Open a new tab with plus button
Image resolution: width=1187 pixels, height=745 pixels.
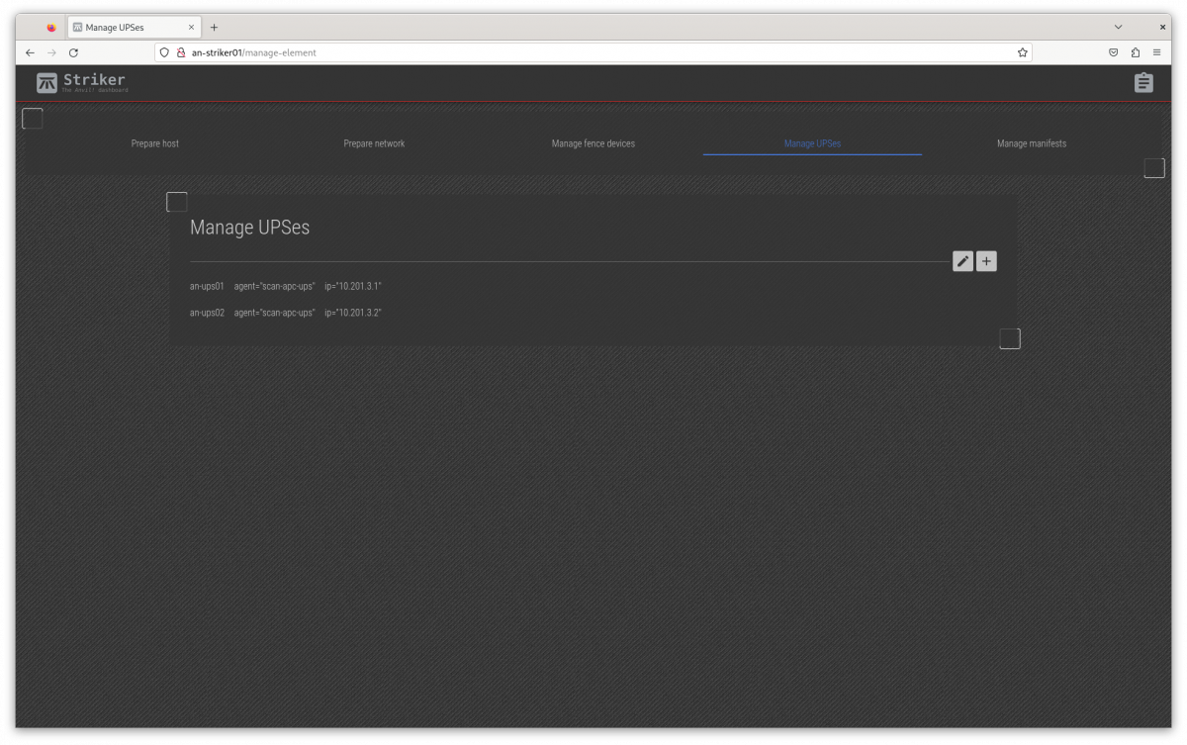214,28
